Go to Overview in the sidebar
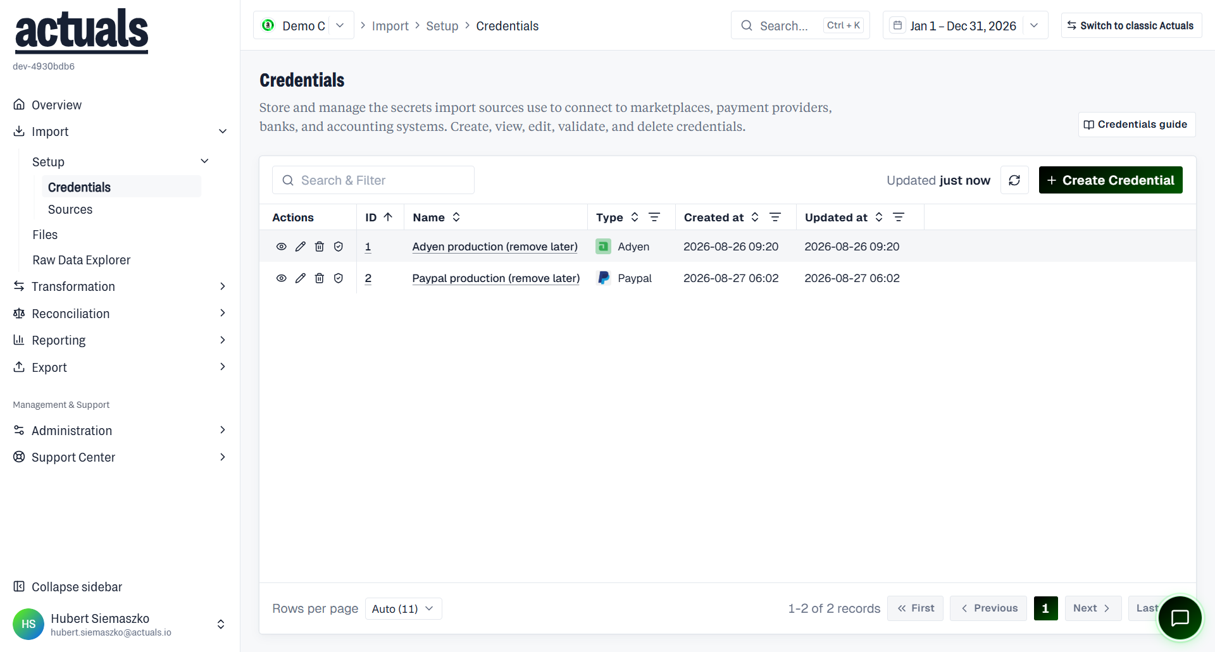 [56, 105]
